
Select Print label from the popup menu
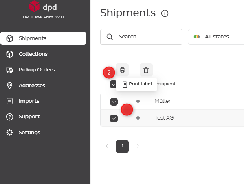coord(137,84)
